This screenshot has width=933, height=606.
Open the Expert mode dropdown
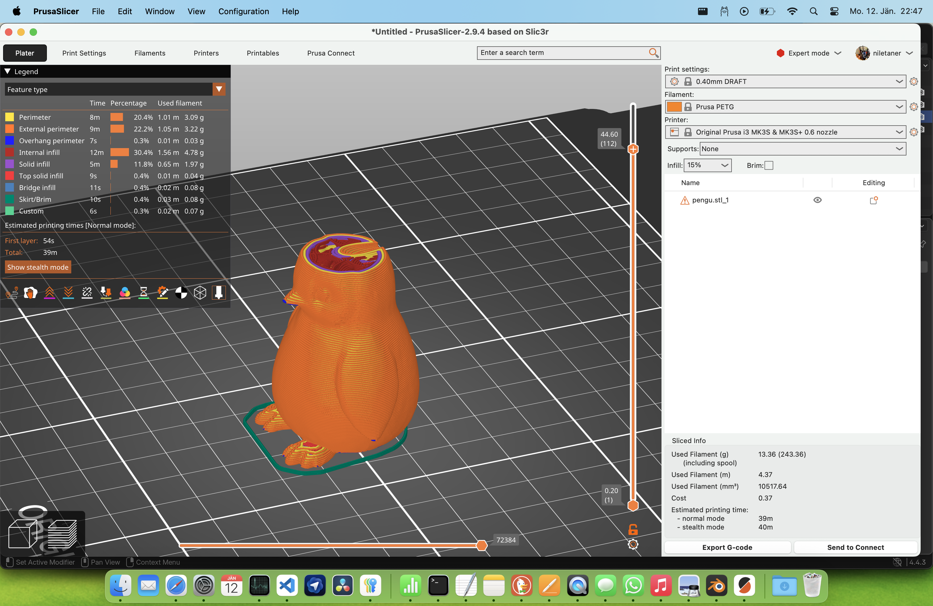(809, 53)
